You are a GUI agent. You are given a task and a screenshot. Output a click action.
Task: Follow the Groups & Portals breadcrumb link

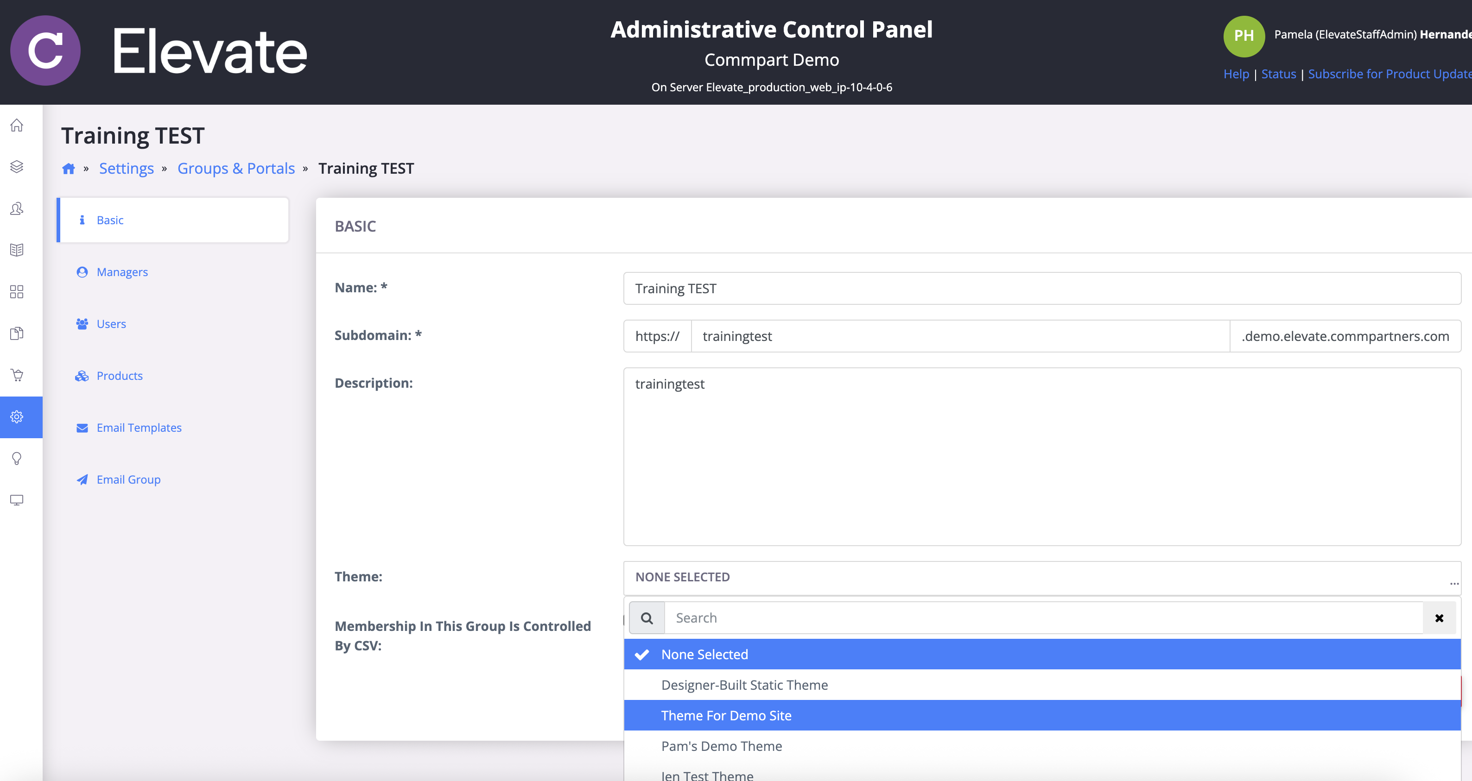235,169
